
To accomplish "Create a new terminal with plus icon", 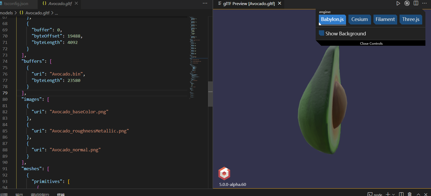I will pyautogui.click(x=388, y=194).
